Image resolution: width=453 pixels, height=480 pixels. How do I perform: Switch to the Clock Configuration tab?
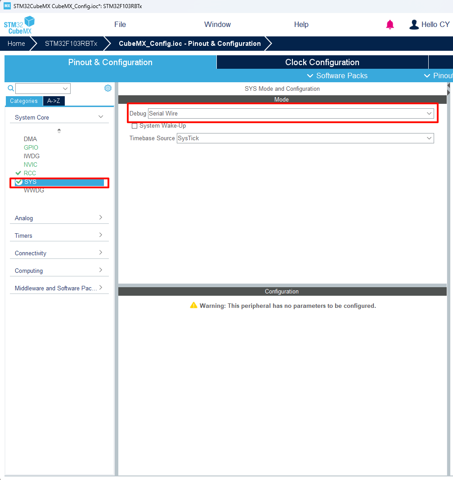point(322,62)
